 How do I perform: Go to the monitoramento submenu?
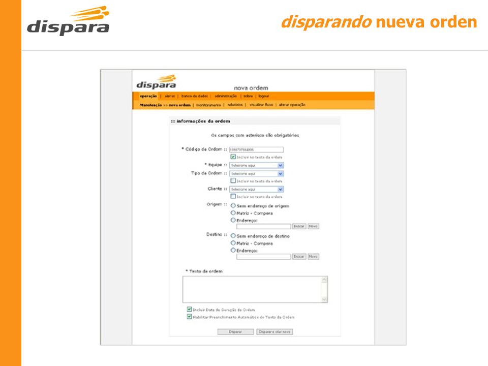(208, 105)
